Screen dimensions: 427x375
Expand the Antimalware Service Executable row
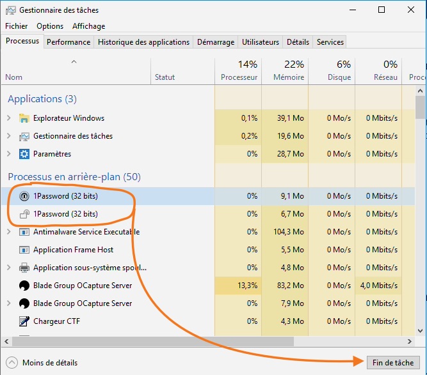[x=8, y=232]
